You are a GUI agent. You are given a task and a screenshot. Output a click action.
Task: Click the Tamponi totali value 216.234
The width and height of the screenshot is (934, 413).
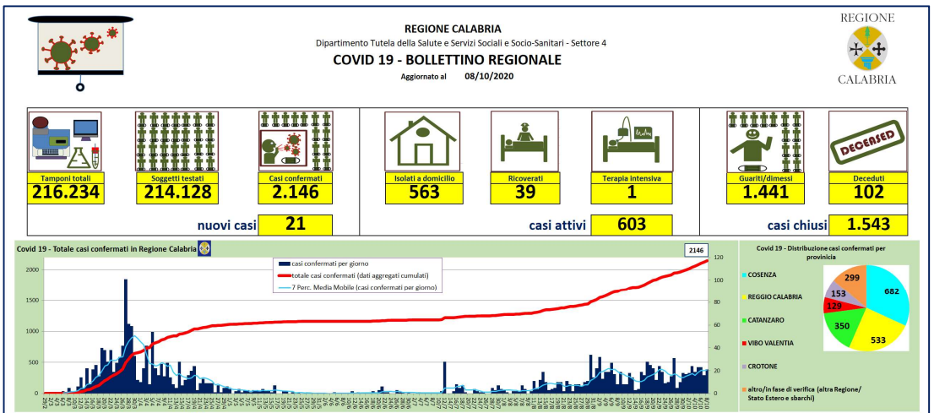tap(65, 193)
